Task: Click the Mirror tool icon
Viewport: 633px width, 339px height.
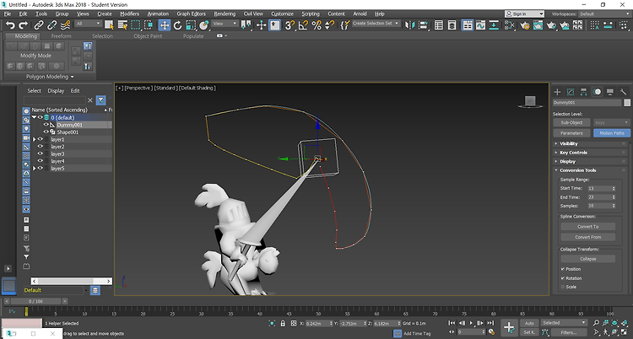Action: [x=410, y=25]
